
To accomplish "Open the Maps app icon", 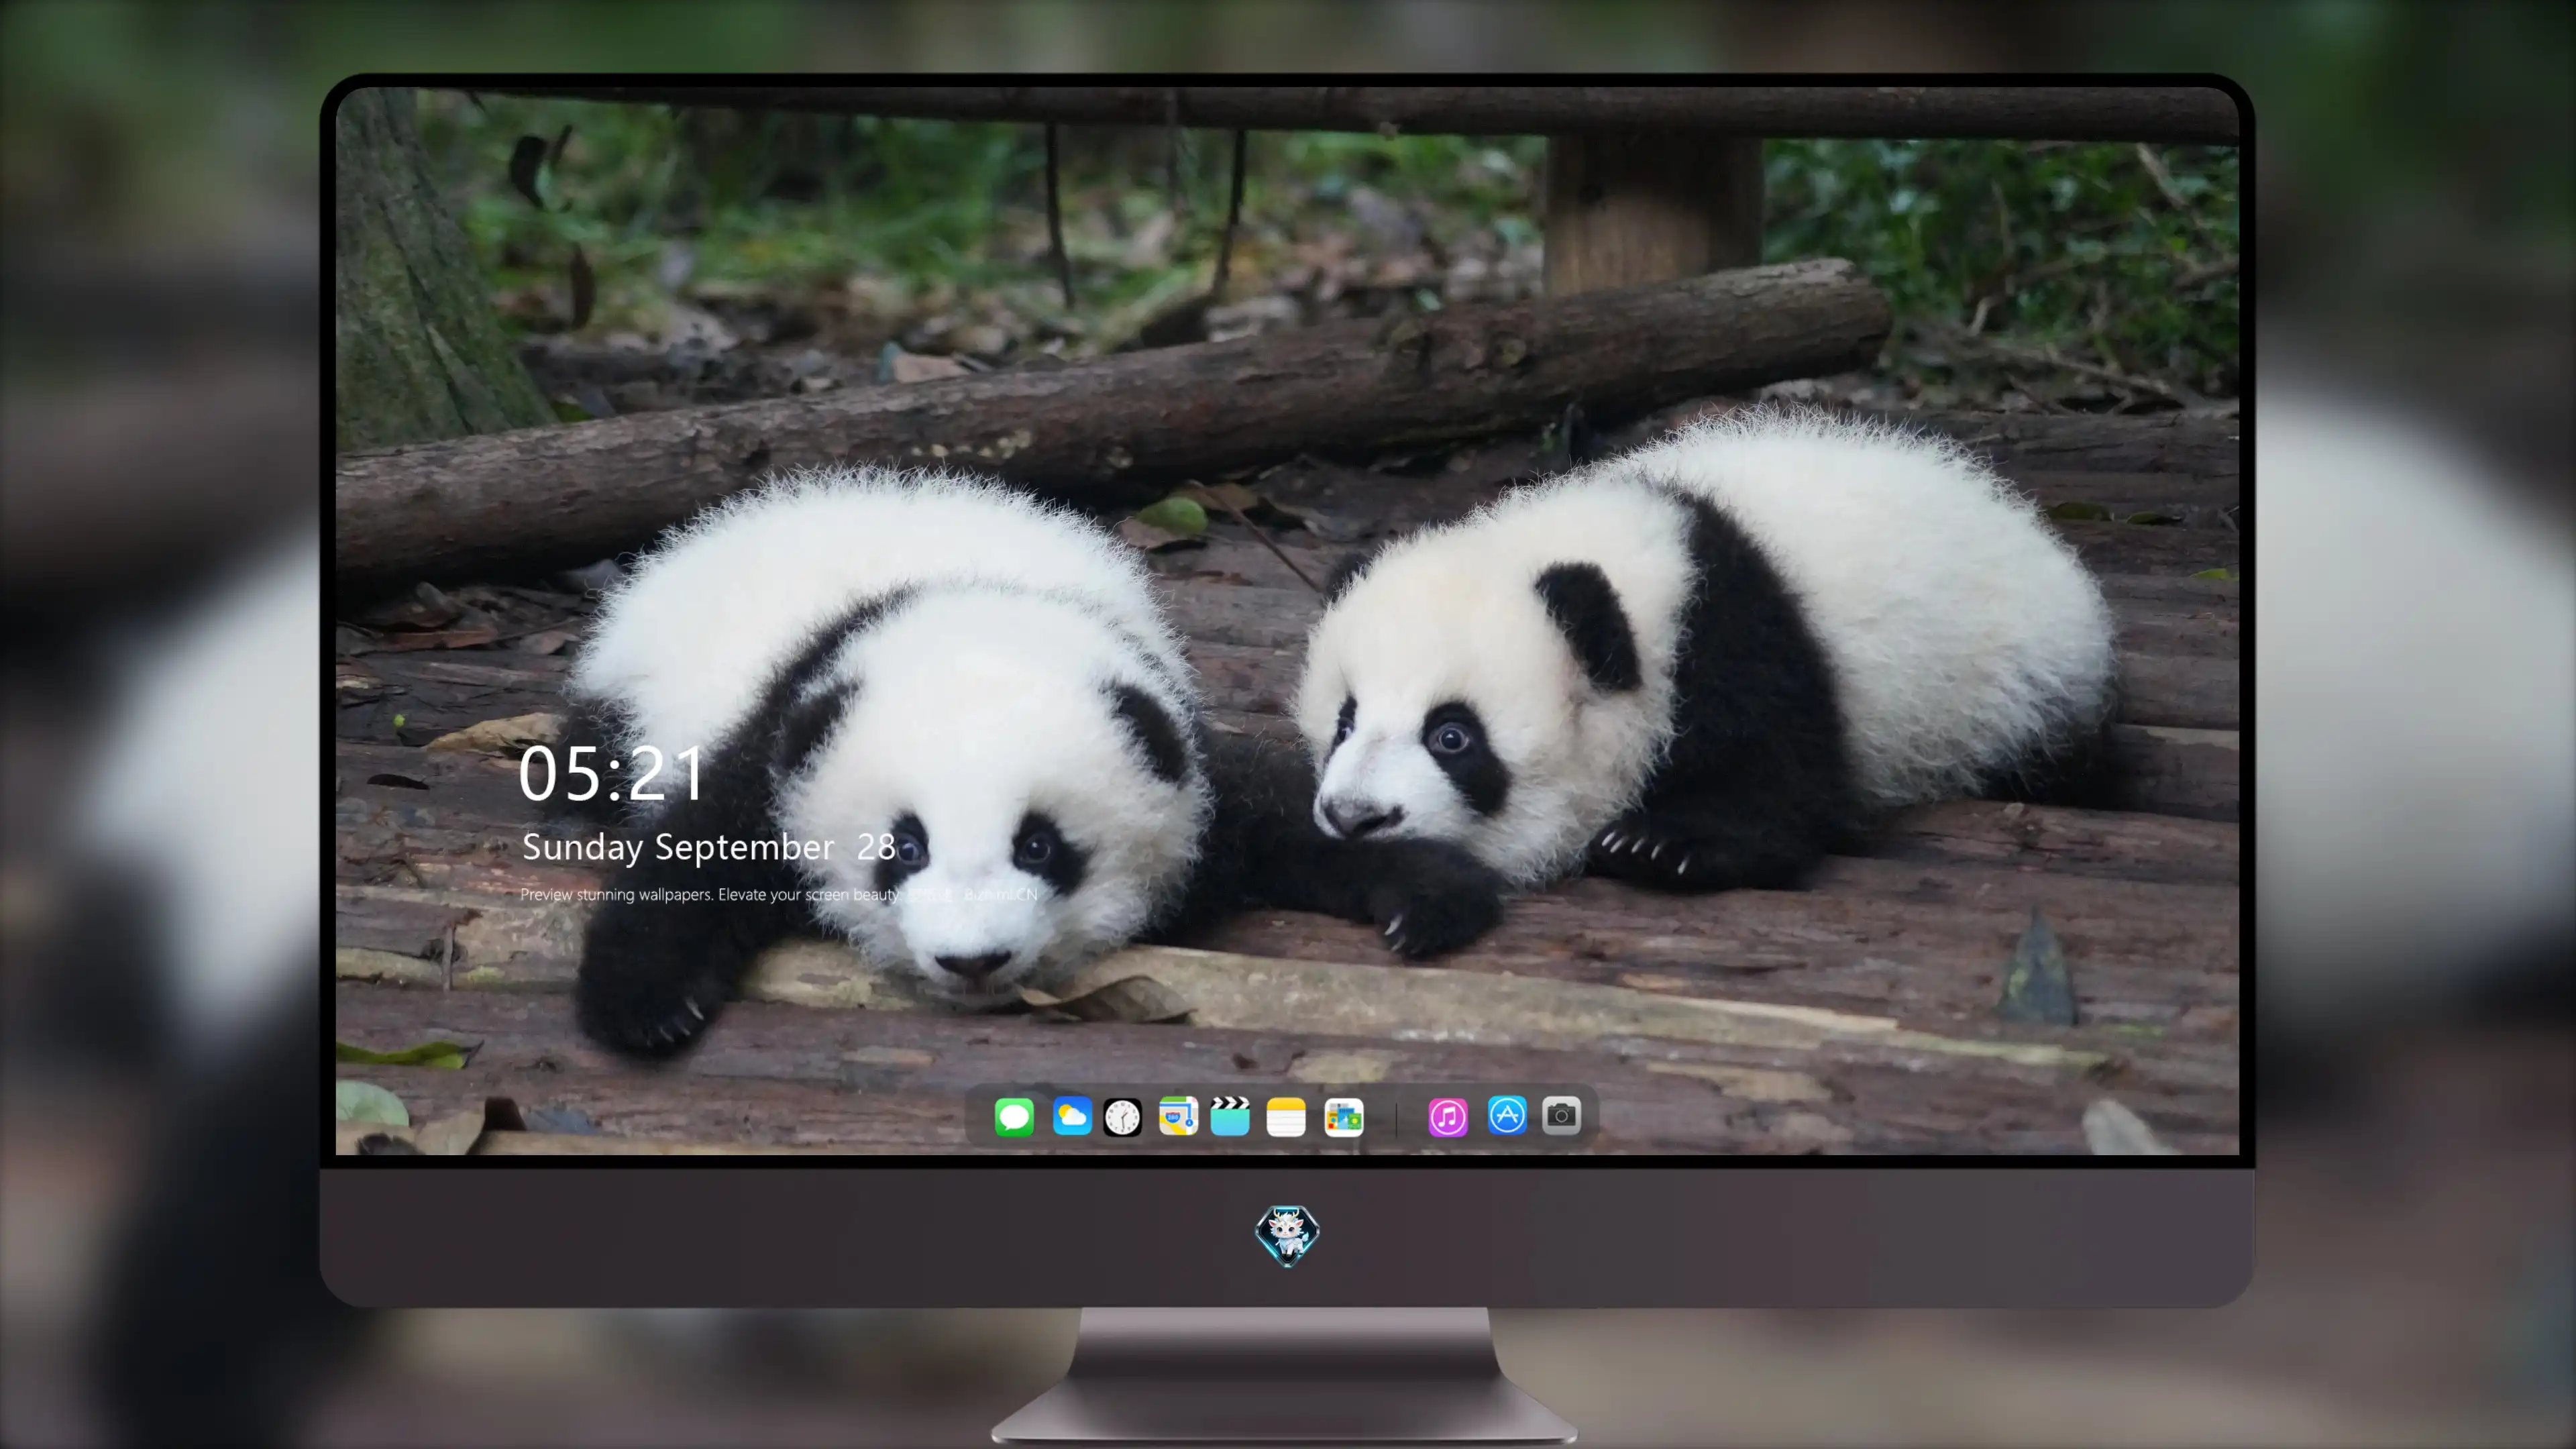I will click(x=1178, y=1116).
